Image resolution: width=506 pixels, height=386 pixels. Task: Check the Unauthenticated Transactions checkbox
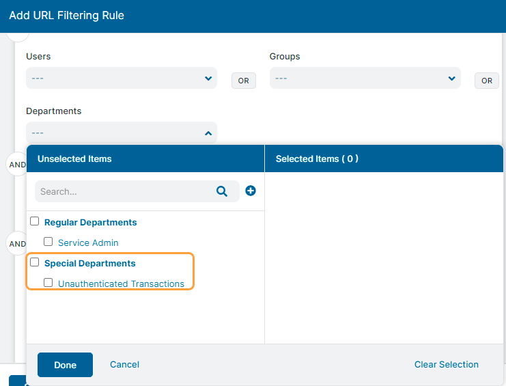48,282
